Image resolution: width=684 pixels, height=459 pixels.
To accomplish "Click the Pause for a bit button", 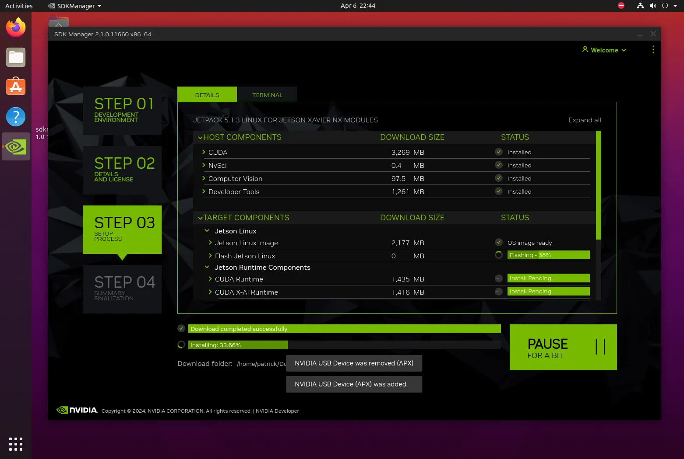I will [x=563, y=347].
